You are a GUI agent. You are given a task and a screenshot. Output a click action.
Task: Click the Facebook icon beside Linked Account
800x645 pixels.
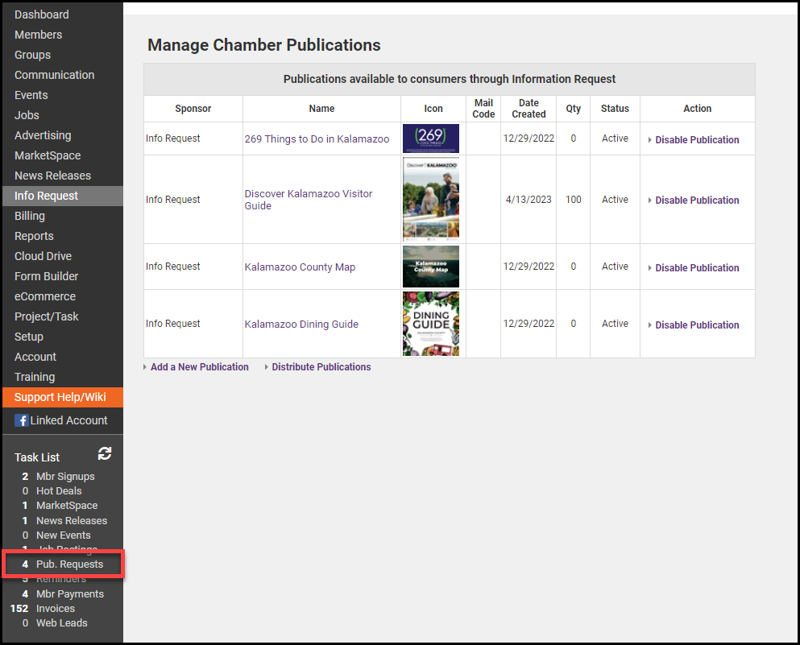tap(21, 420)
